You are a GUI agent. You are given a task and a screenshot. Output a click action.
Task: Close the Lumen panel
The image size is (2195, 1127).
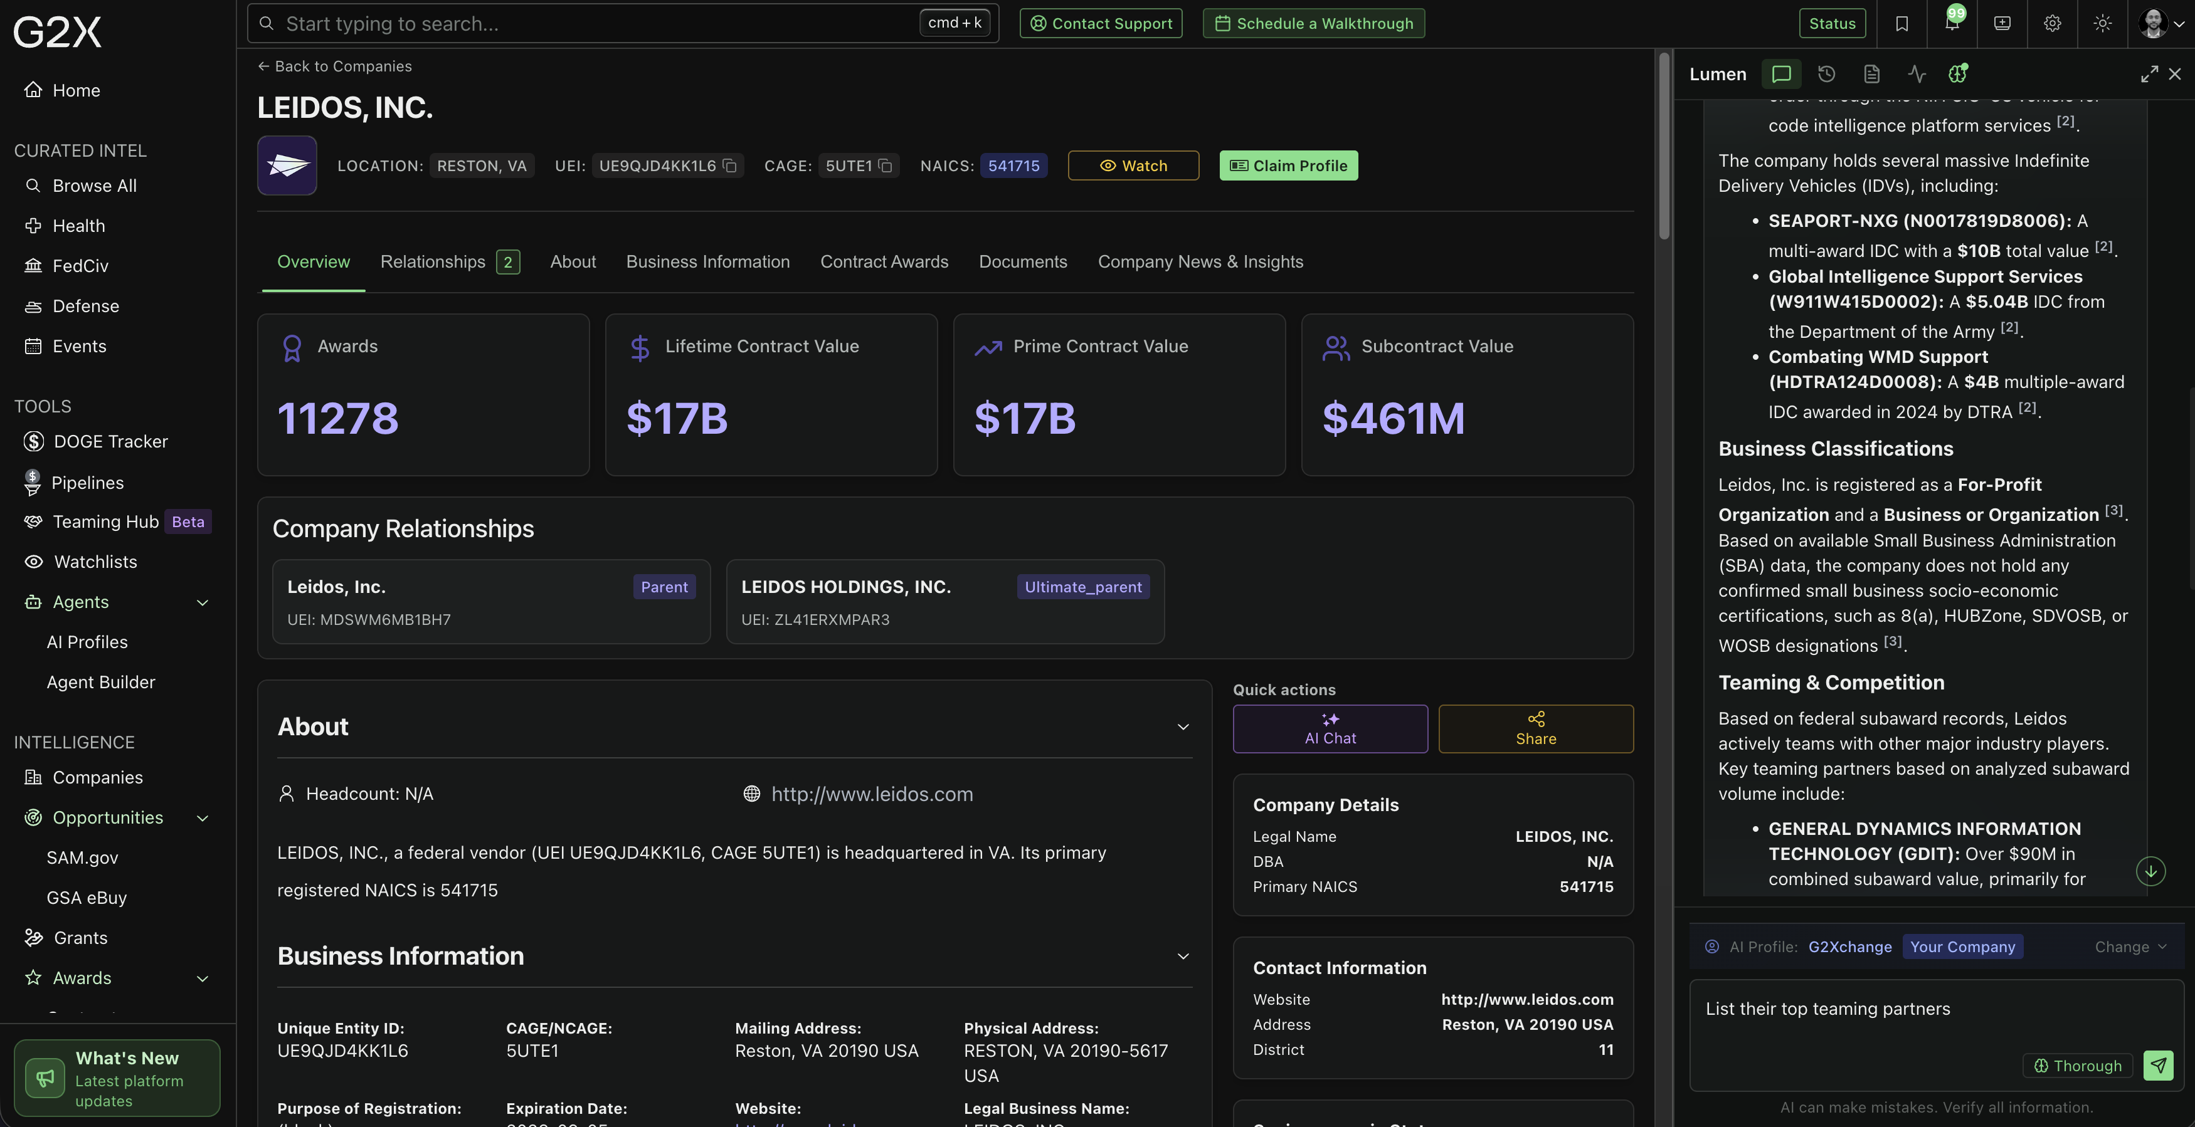pyautogui.click(x=2176, y=74)
